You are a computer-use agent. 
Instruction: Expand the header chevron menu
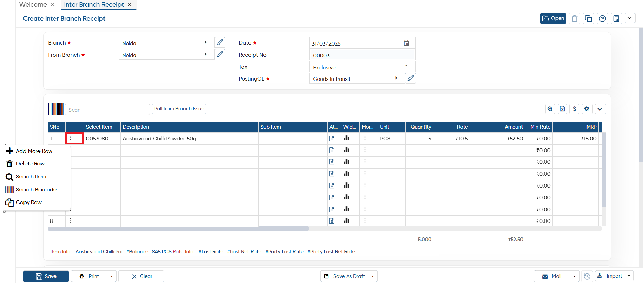tap(630, 18)
